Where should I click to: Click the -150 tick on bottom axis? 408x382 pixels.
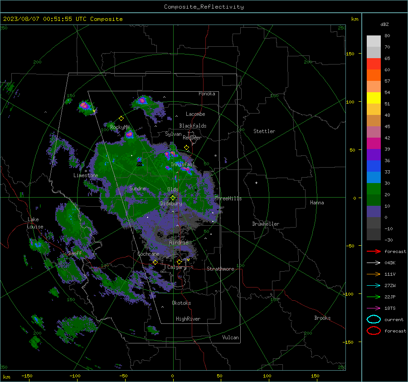pyautogui.click(x=27, y=376)
